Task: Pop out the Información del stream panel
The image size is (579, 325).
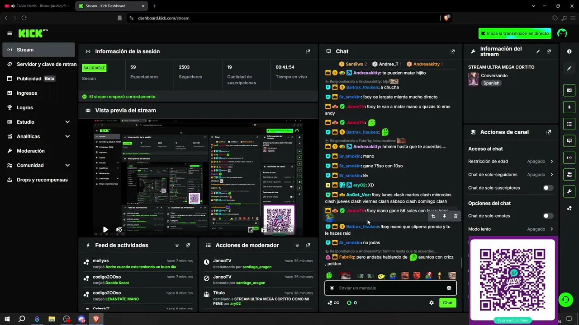Action: click(x=549, y=51)
